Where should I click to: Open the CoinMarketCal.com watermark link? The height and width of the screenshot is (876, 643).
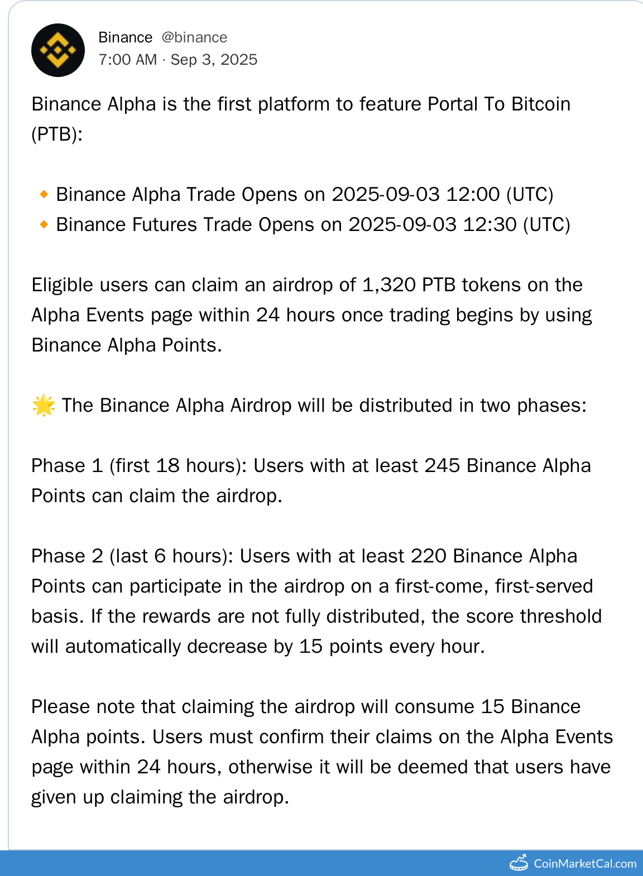coord(584,864)
